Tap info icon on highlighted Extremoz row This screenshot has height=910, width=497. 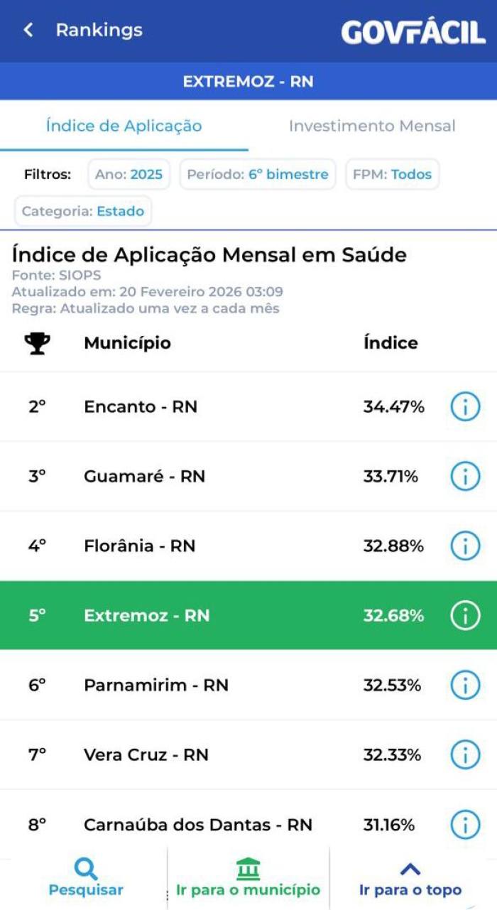point(465,616)
